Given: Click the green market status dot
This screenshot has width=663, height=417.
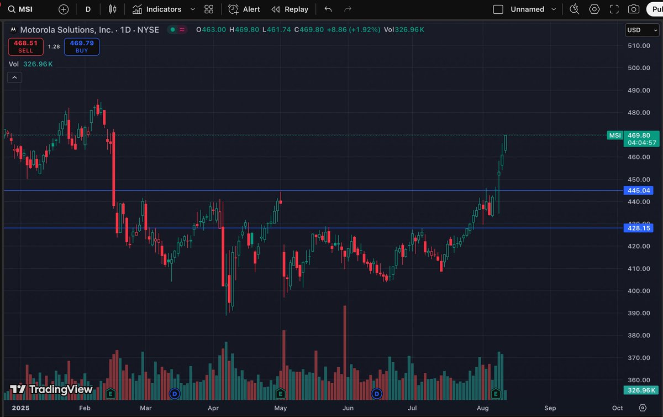Looking at the screenshot, I should click(173, 30).
